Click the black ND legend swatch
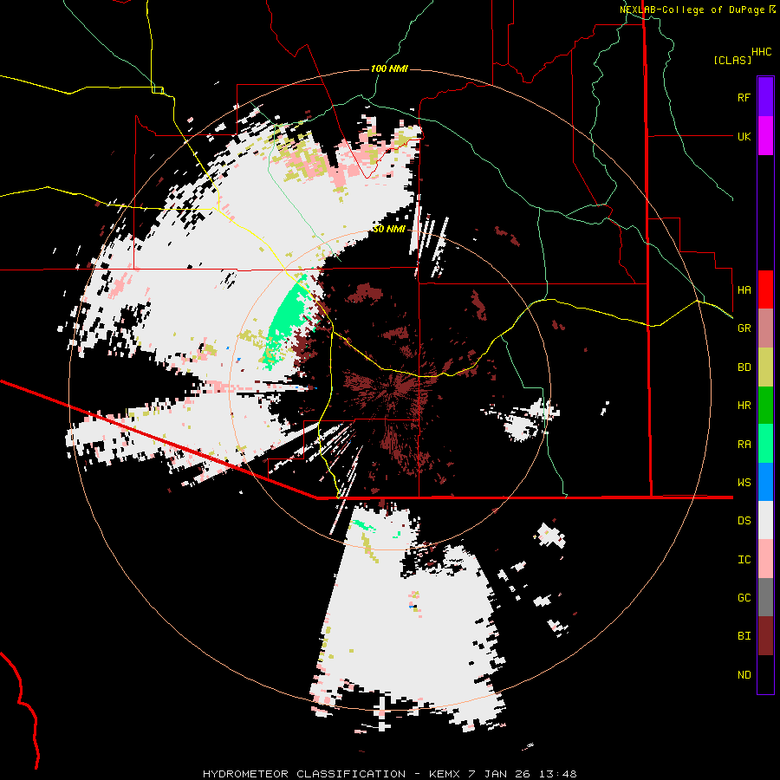This screenshot has width=780, height=780. point(765,674)
